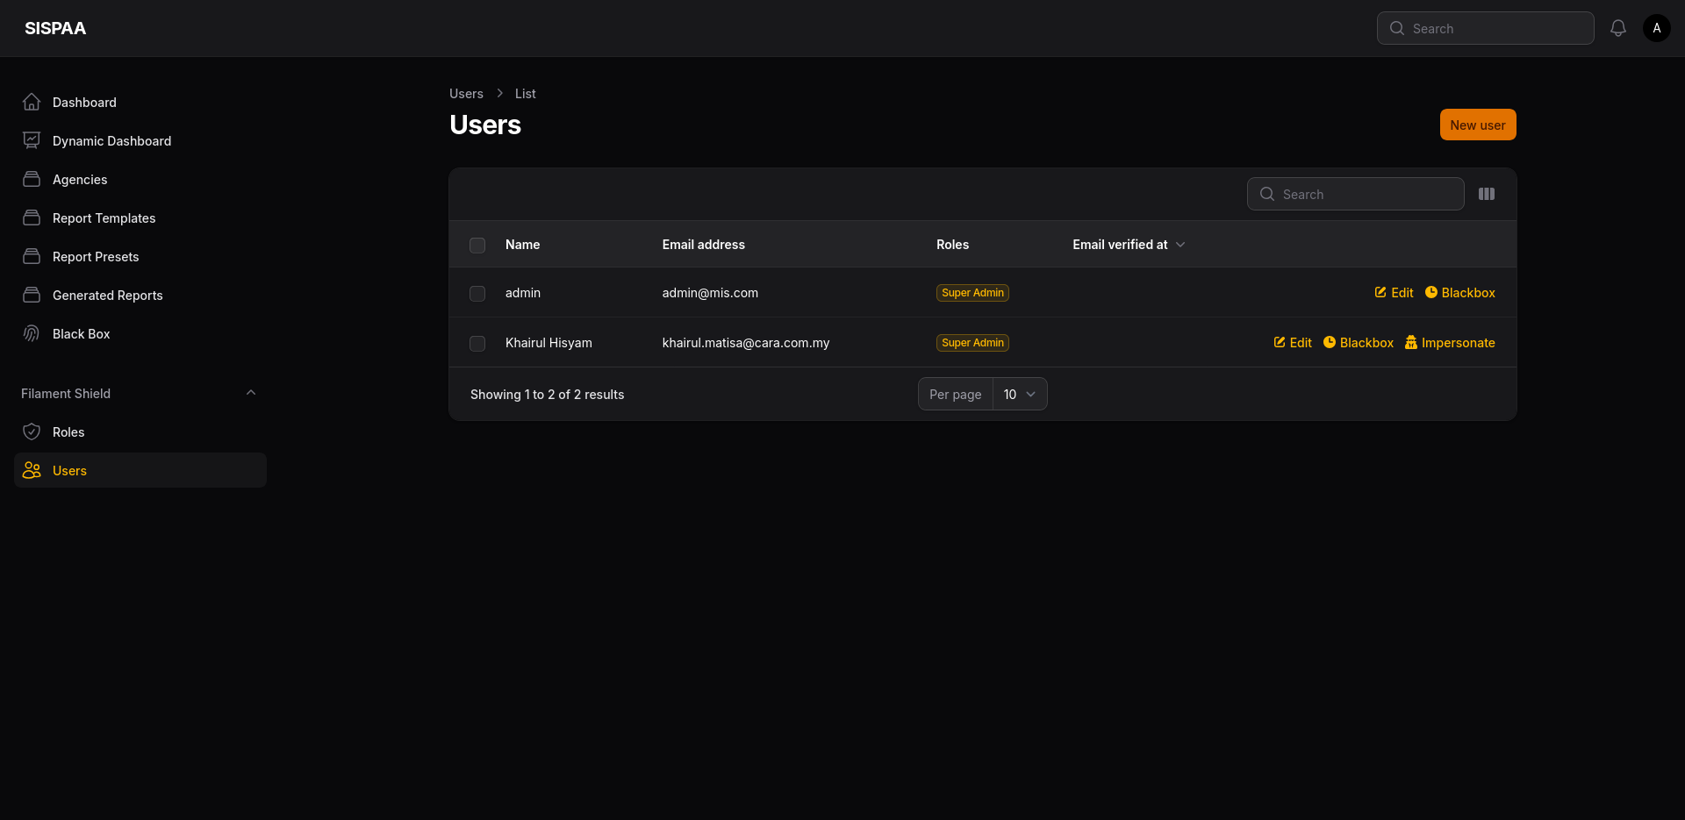Screen dimensions: 1685x820
Task: Click the table search input field
Action: click(x=1355, y=194)
